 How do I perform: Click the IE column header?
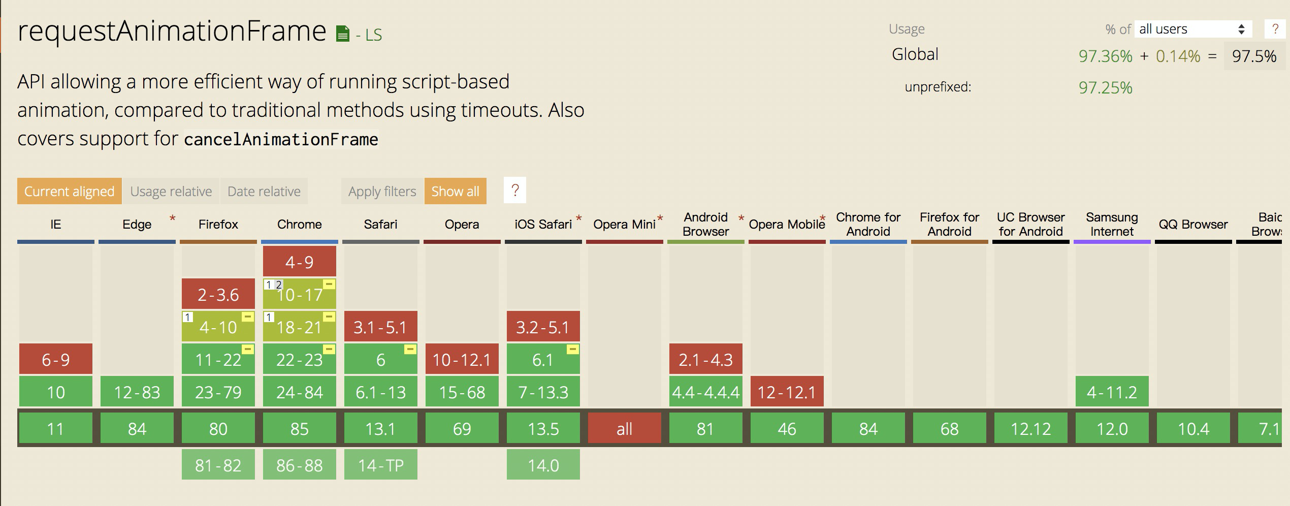56,224
